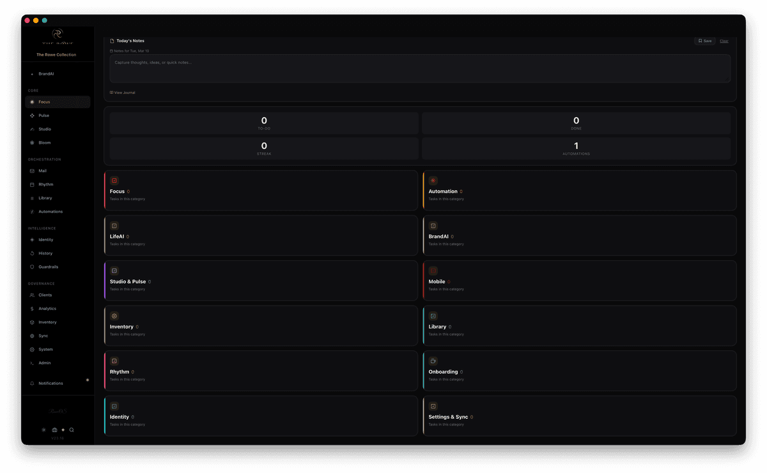Click inside the quick notes input field
This screenshot has width=767, height=473.
420,68
